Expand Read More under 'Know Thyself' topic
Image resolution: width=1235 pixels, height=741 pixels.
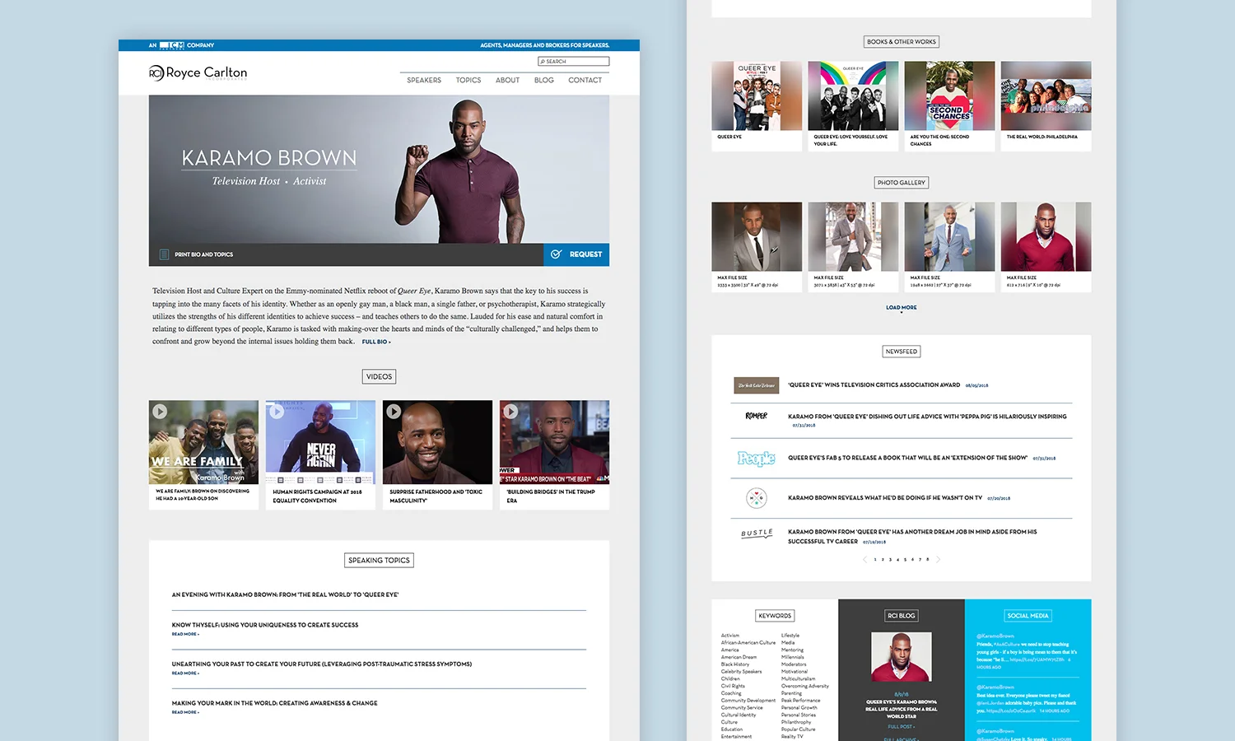[x=185, y=634]
